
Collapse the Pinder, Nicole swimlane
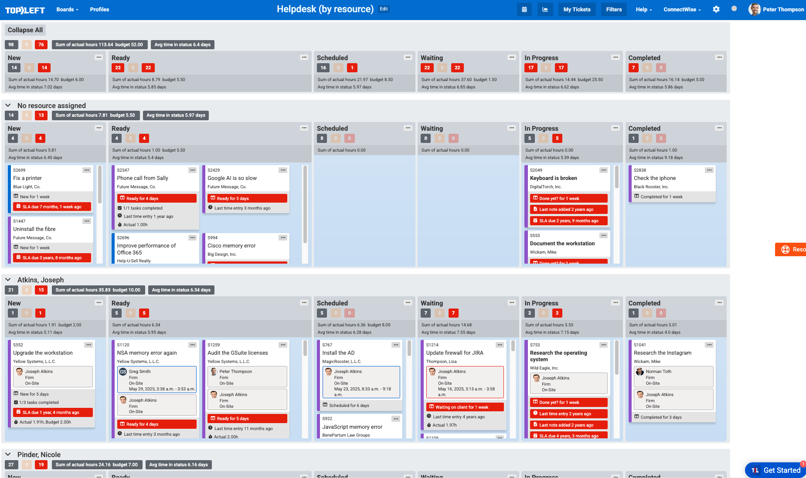[8, 454]
